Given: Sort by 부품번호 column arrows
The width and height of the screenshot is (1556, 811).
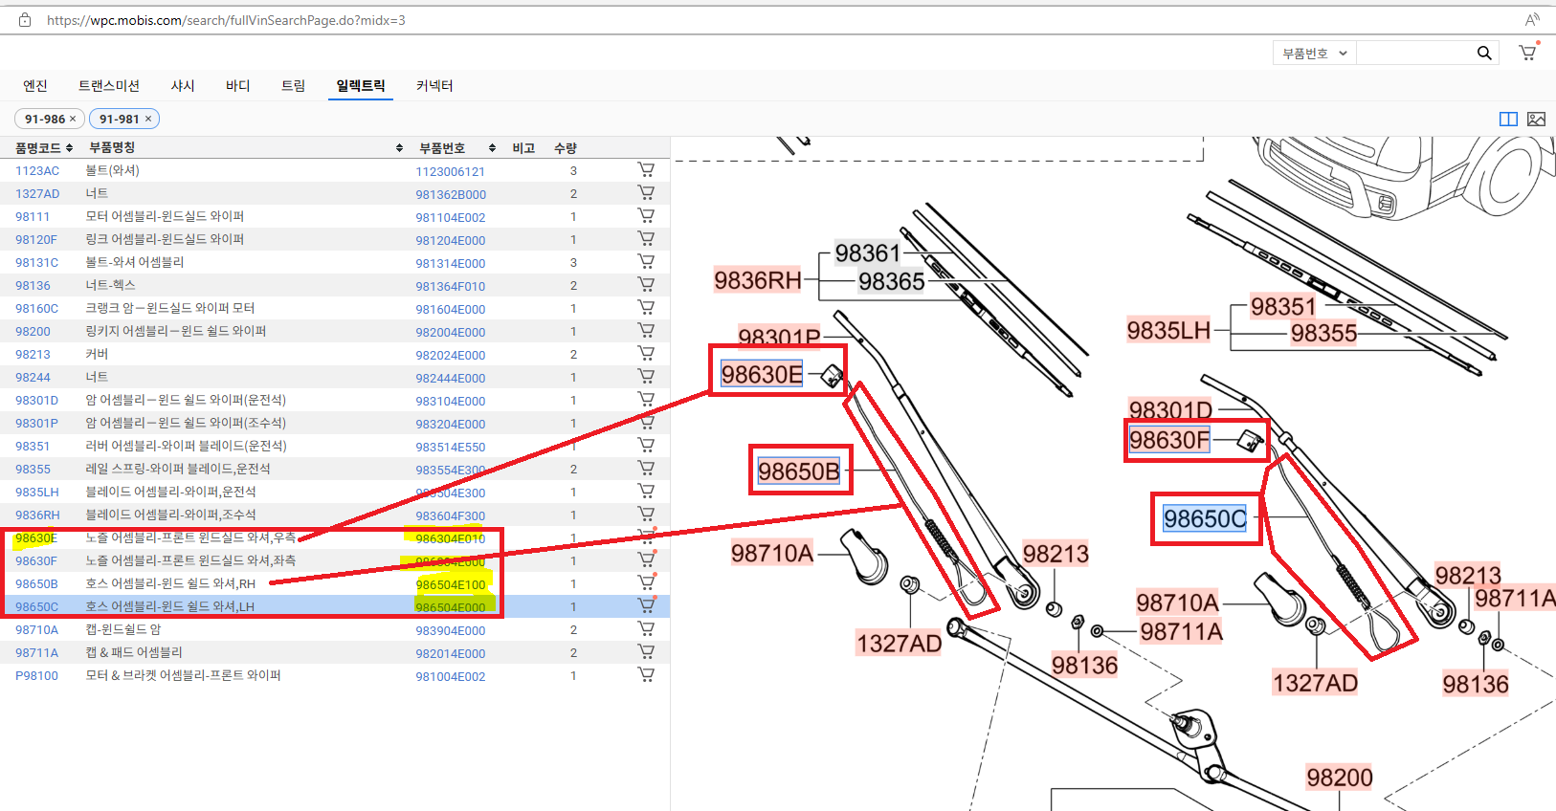Looking at the screenshot, I should (x=492, y=148).
